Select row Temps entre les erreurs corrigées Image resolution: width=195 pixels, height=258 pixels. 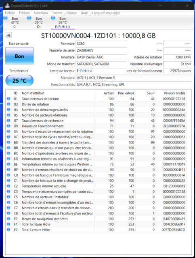(96, 191)
